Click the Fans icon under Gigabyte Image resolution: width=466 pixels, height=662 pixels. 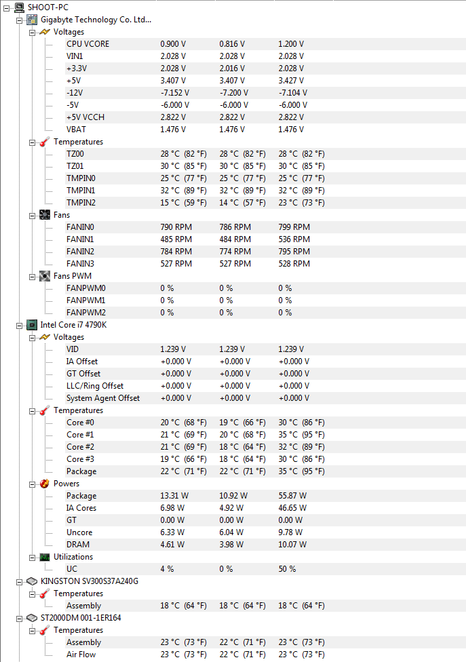click(45, 215)
